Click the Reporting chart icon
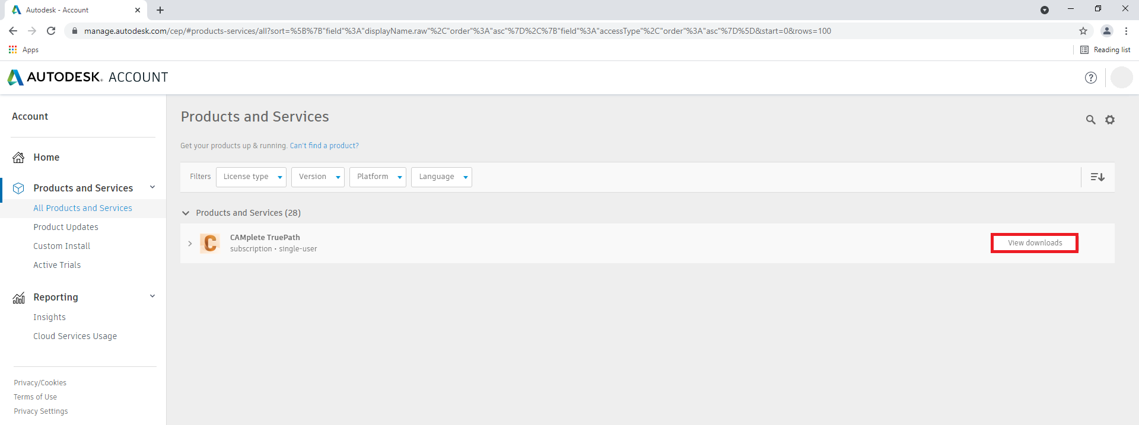Viewport: 1139px width, 425px height. [x=18, y=298]
